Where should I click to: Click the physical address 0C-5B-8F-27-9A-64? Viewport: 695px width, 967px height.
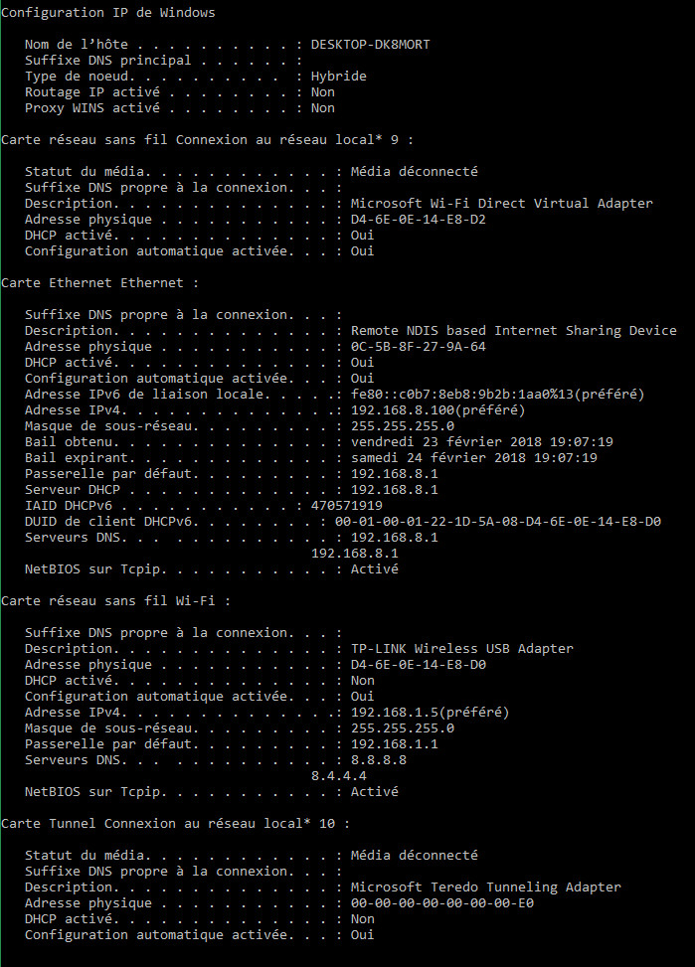pyautogui.click(x=418, y=347)
